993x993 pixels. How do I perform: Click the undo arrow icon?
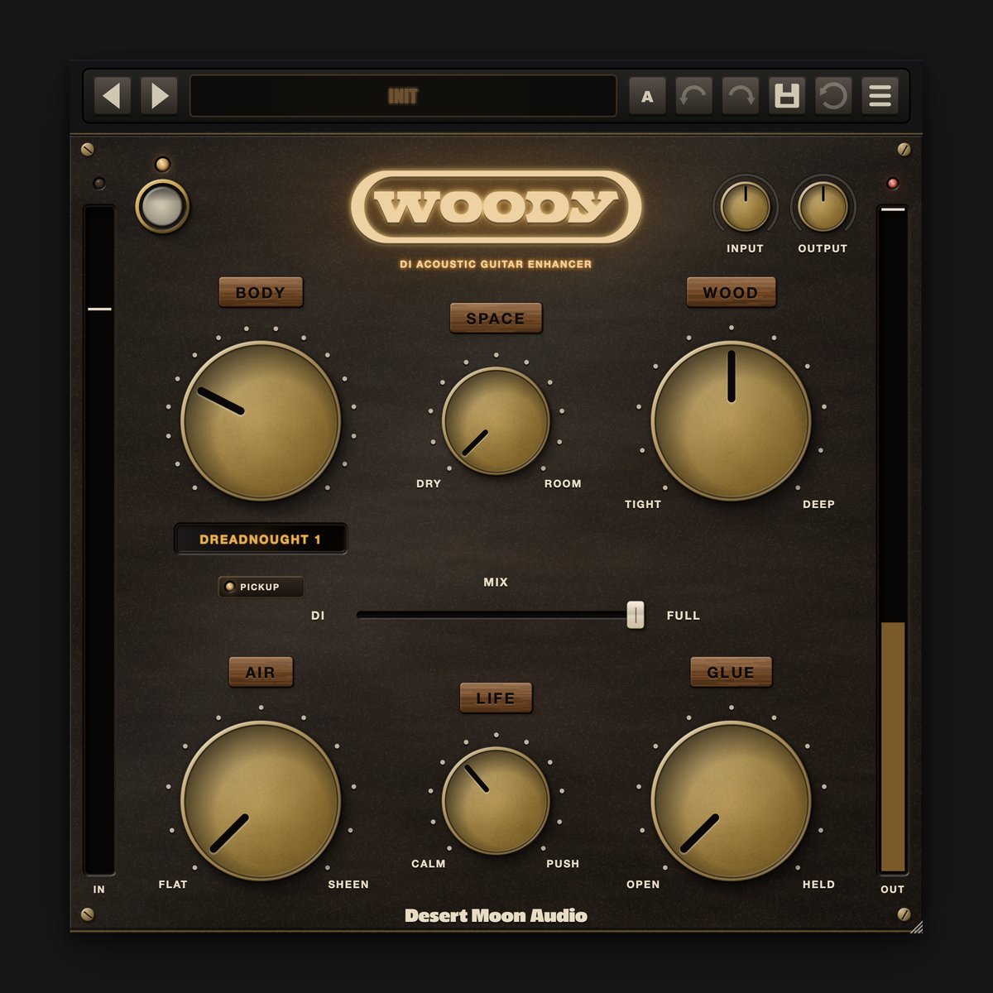point(693,96)
